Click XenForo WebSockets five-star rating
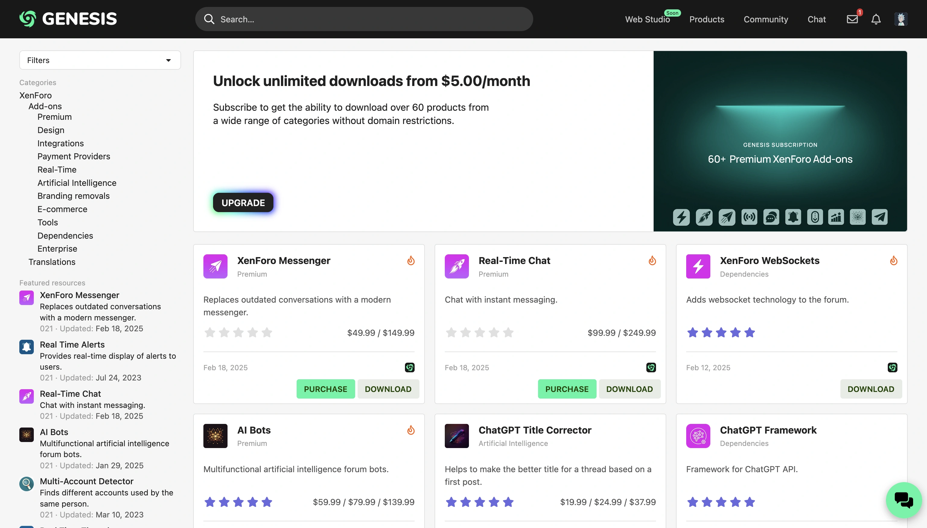The height and width of the screenshot is (528, 927). coord(721,332)
